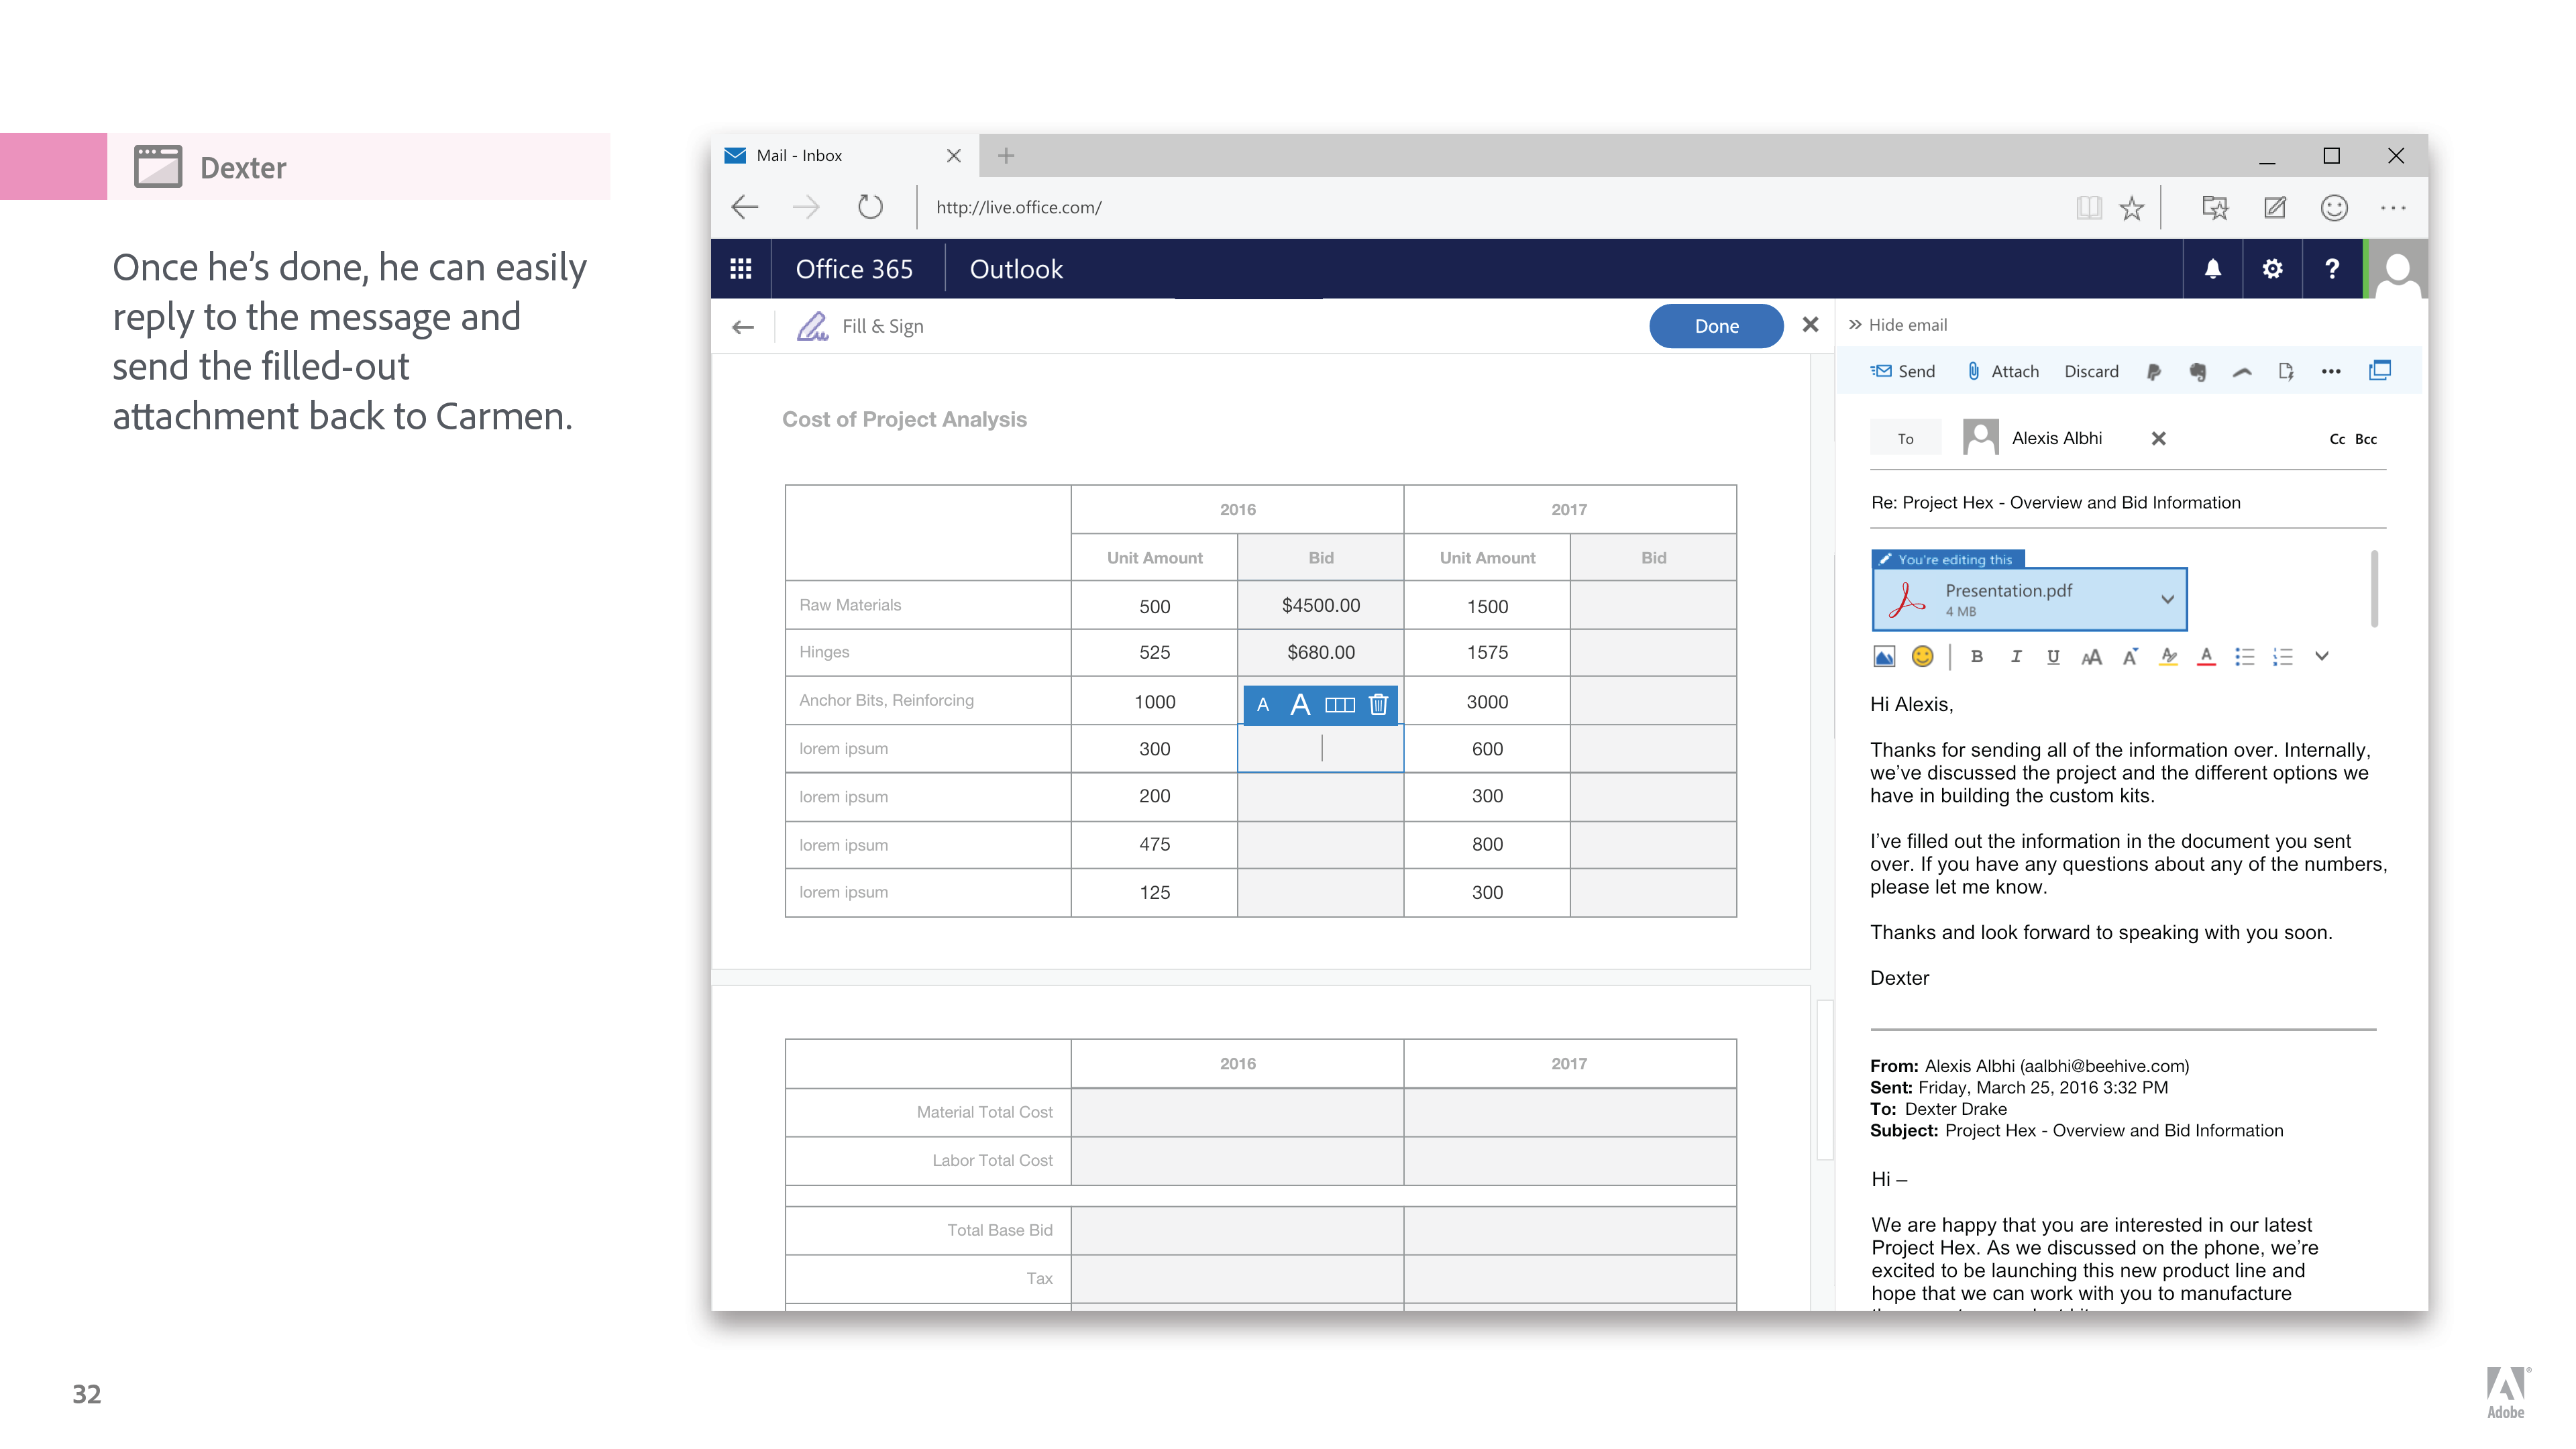Click the email subject field
The image size is (2576, 1449).
[2128, 503]
